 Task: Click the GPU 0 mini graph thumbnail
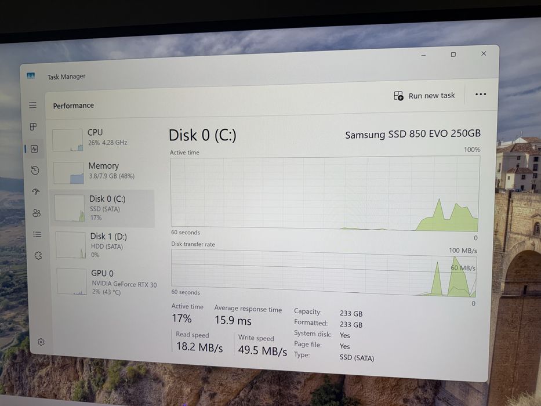point(72,281)
